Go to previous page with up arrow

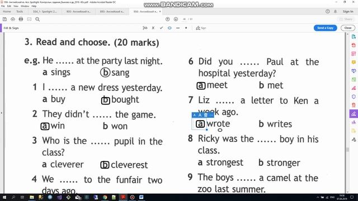168,19
